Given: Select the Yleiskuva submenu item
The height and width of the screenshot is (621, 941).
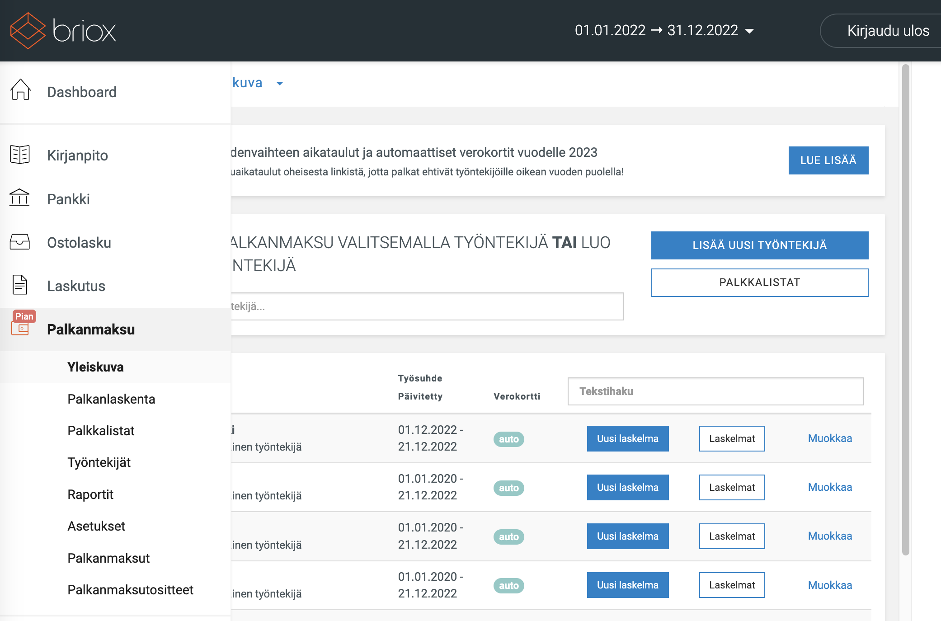Looking at the screenshot, I should click(x=115, y=367).
